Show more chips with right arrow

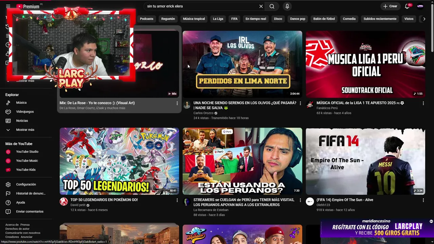[424, 19]
